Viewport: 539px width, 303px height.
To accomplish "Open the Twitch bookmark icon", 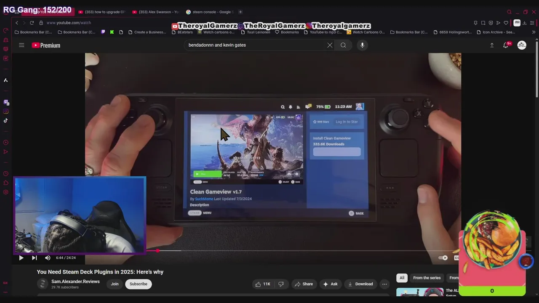I will coord(103,32).
